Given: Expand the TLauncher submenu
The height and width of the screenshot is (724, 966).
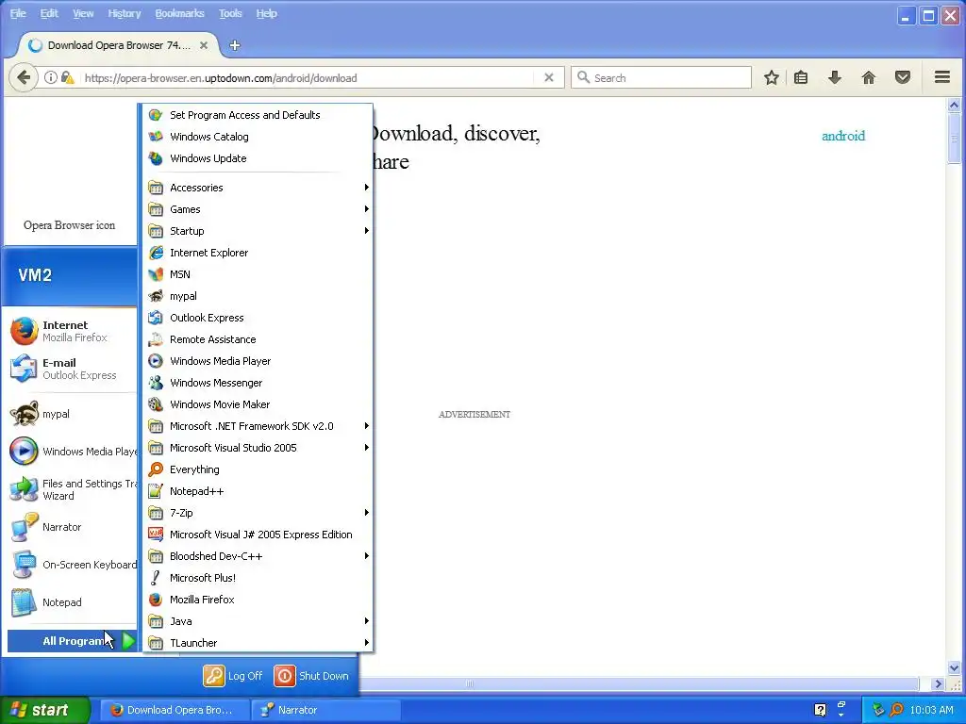Looking at the screenshot, I should click(x=258, y=643).
